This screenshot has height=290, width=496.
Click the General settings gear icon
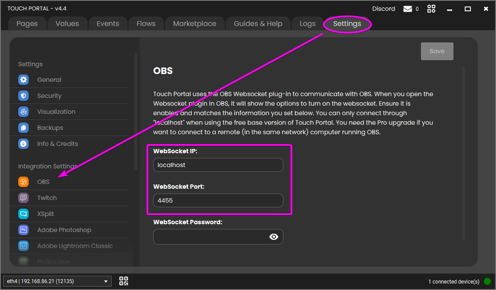(x=23, y=80)
